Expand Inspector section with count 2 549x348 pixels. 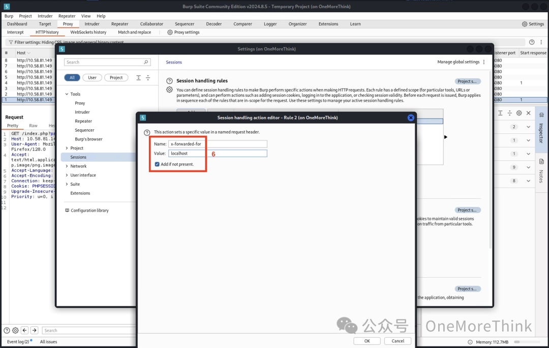pyautogui.click(x=528, y=127)
